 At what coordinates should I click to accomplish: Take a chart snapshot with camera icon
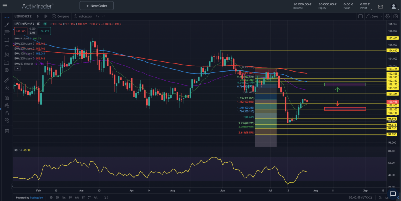coord(396,16)
